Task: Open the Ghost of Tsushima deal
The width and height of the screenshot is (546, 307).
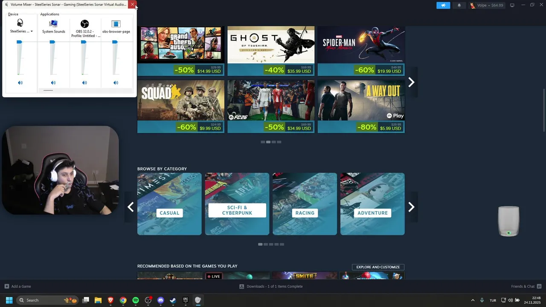Action: coord(271,51)
